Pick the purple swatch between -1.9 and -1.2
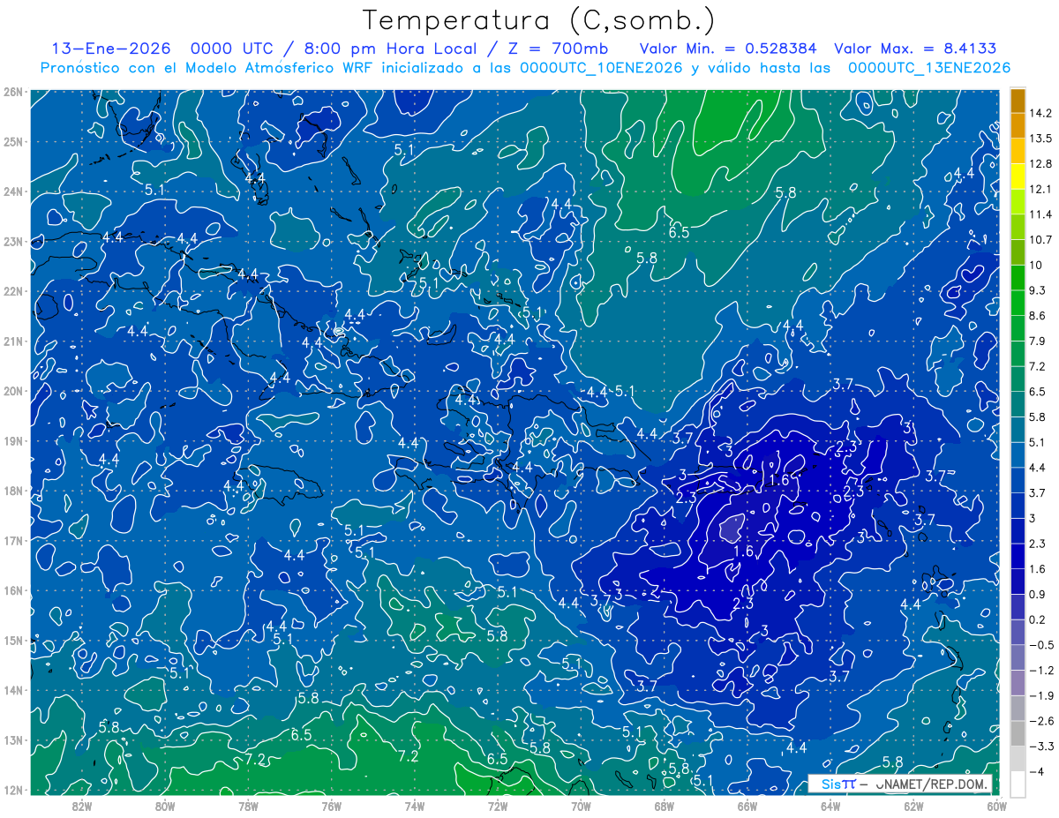1059x818 pixels. 1018,682
